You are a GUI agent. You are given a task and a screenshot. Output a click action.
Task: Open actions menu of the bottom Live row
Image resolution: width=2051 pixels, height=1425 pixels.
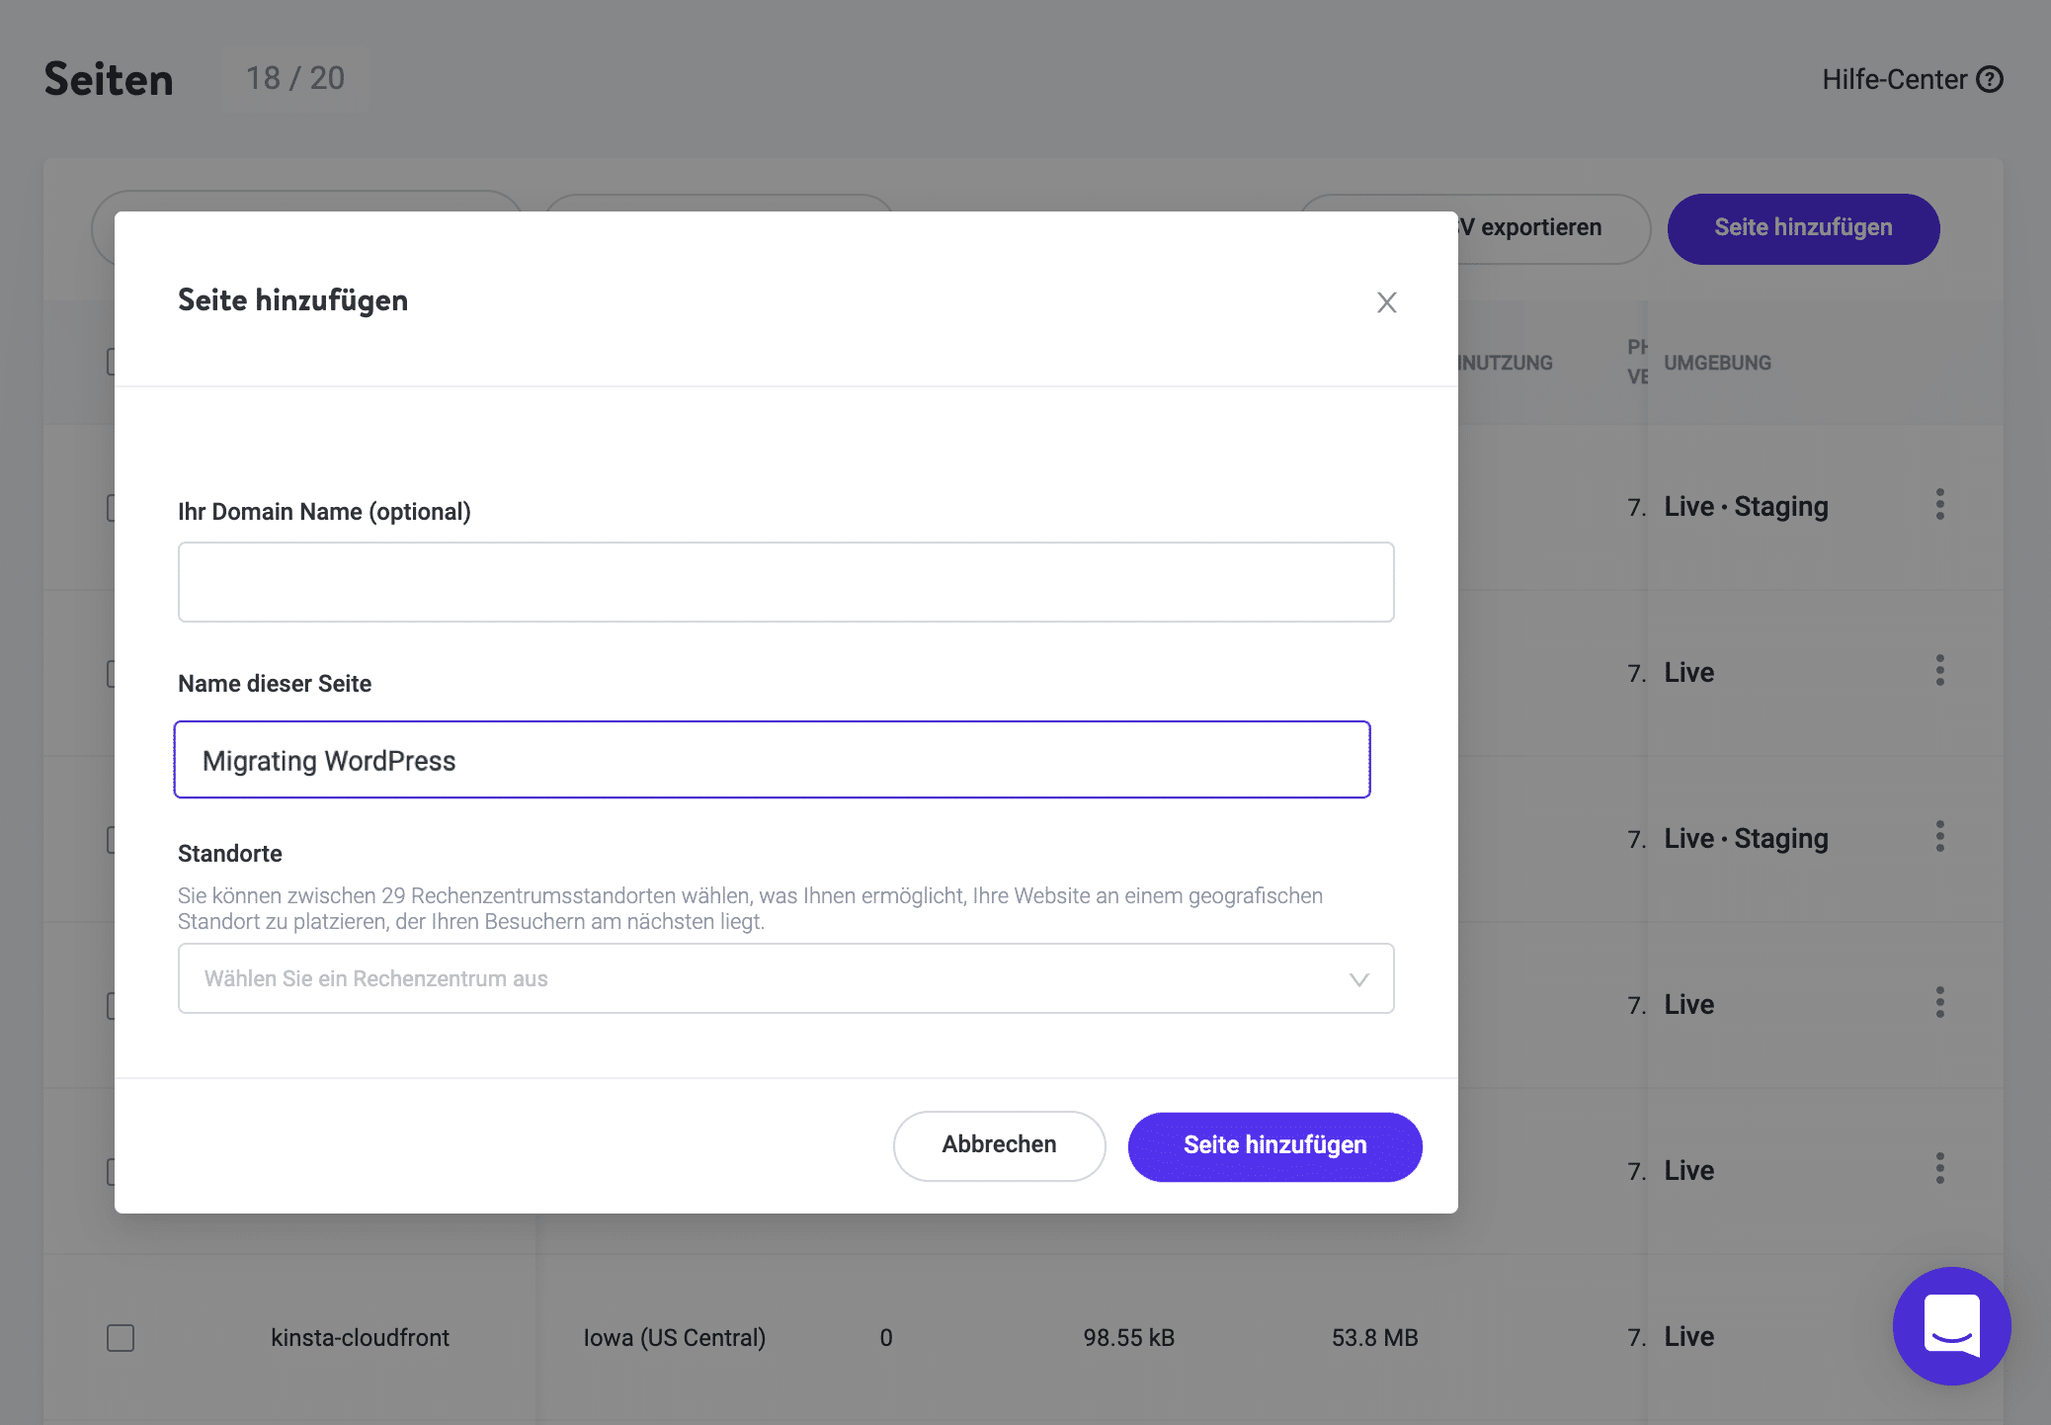point(1939,1170)
